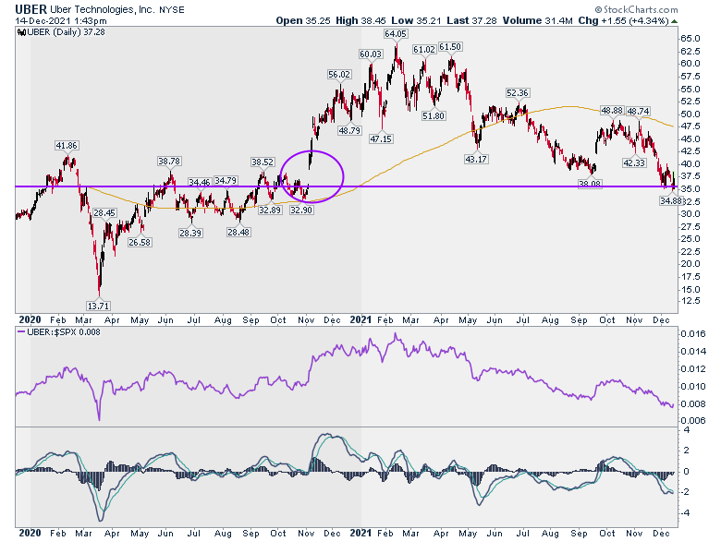
Task: Click the 12.5 price axis tick
Action: tap(691, 300)
